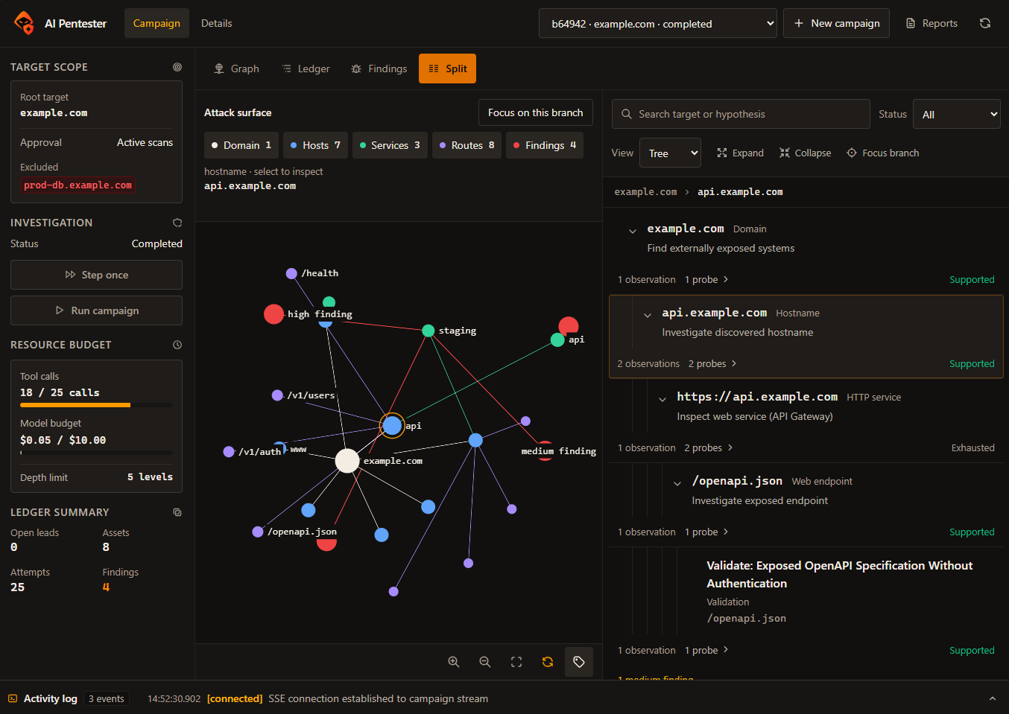Open the View Tree dropdown
The height and width of the screenshot is (714, 1009).
pyautogui.click(x=670, y=153)
